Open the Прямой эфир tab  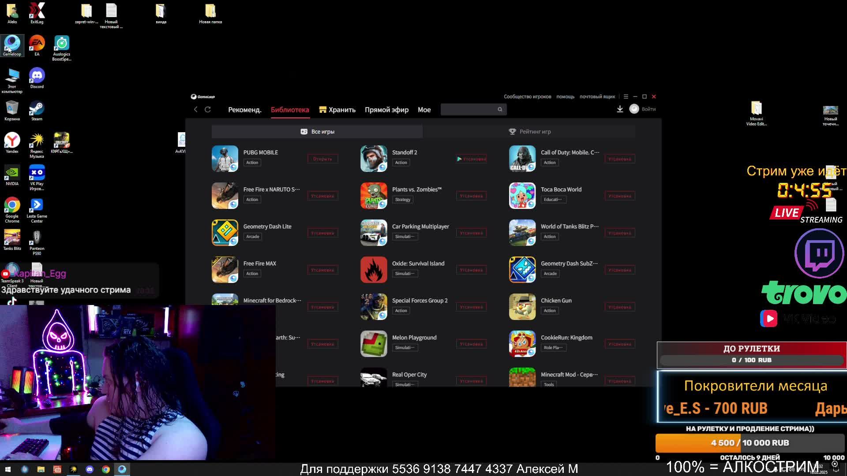pyautogui.click(x=386, y=110)
